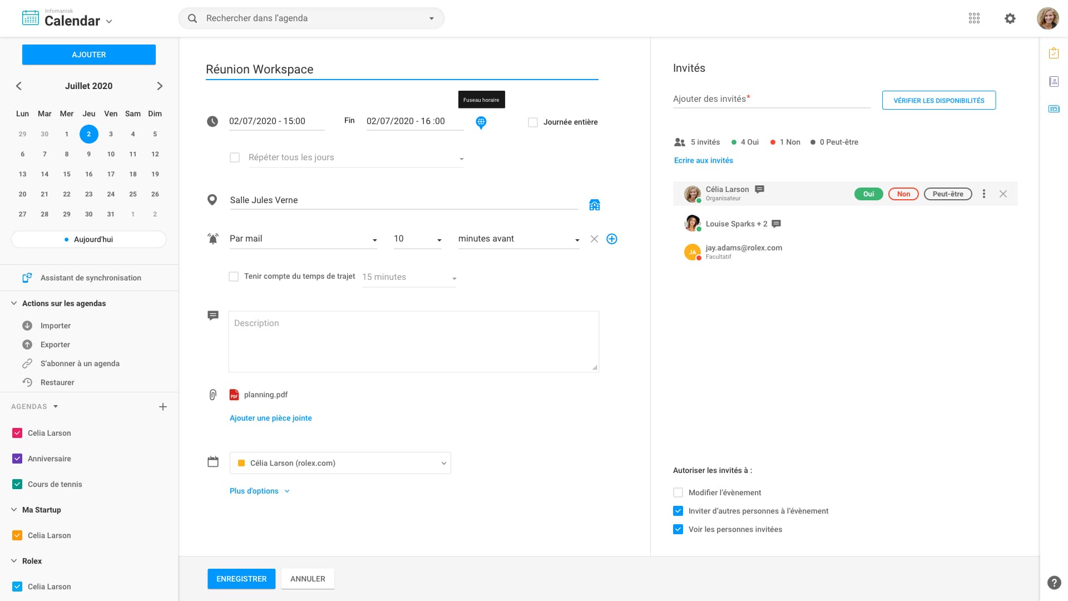Click the ENREGISTRER button
This screenshot has height=601, width=1068.
pos(241,579)
